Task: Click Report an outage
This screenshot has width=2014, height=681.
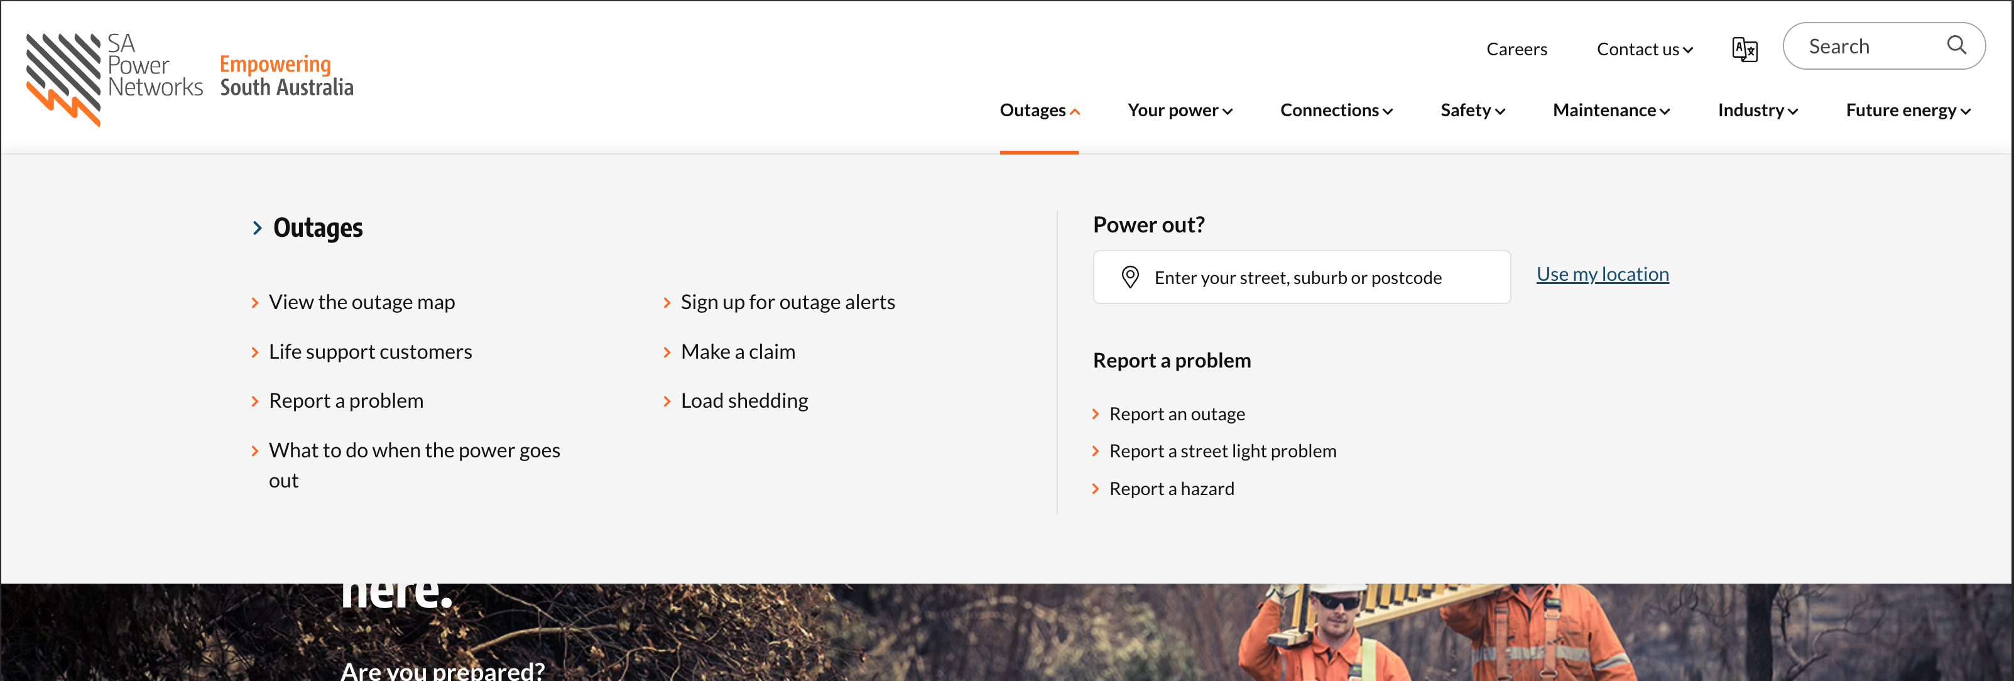Action: click(1177, 413)
